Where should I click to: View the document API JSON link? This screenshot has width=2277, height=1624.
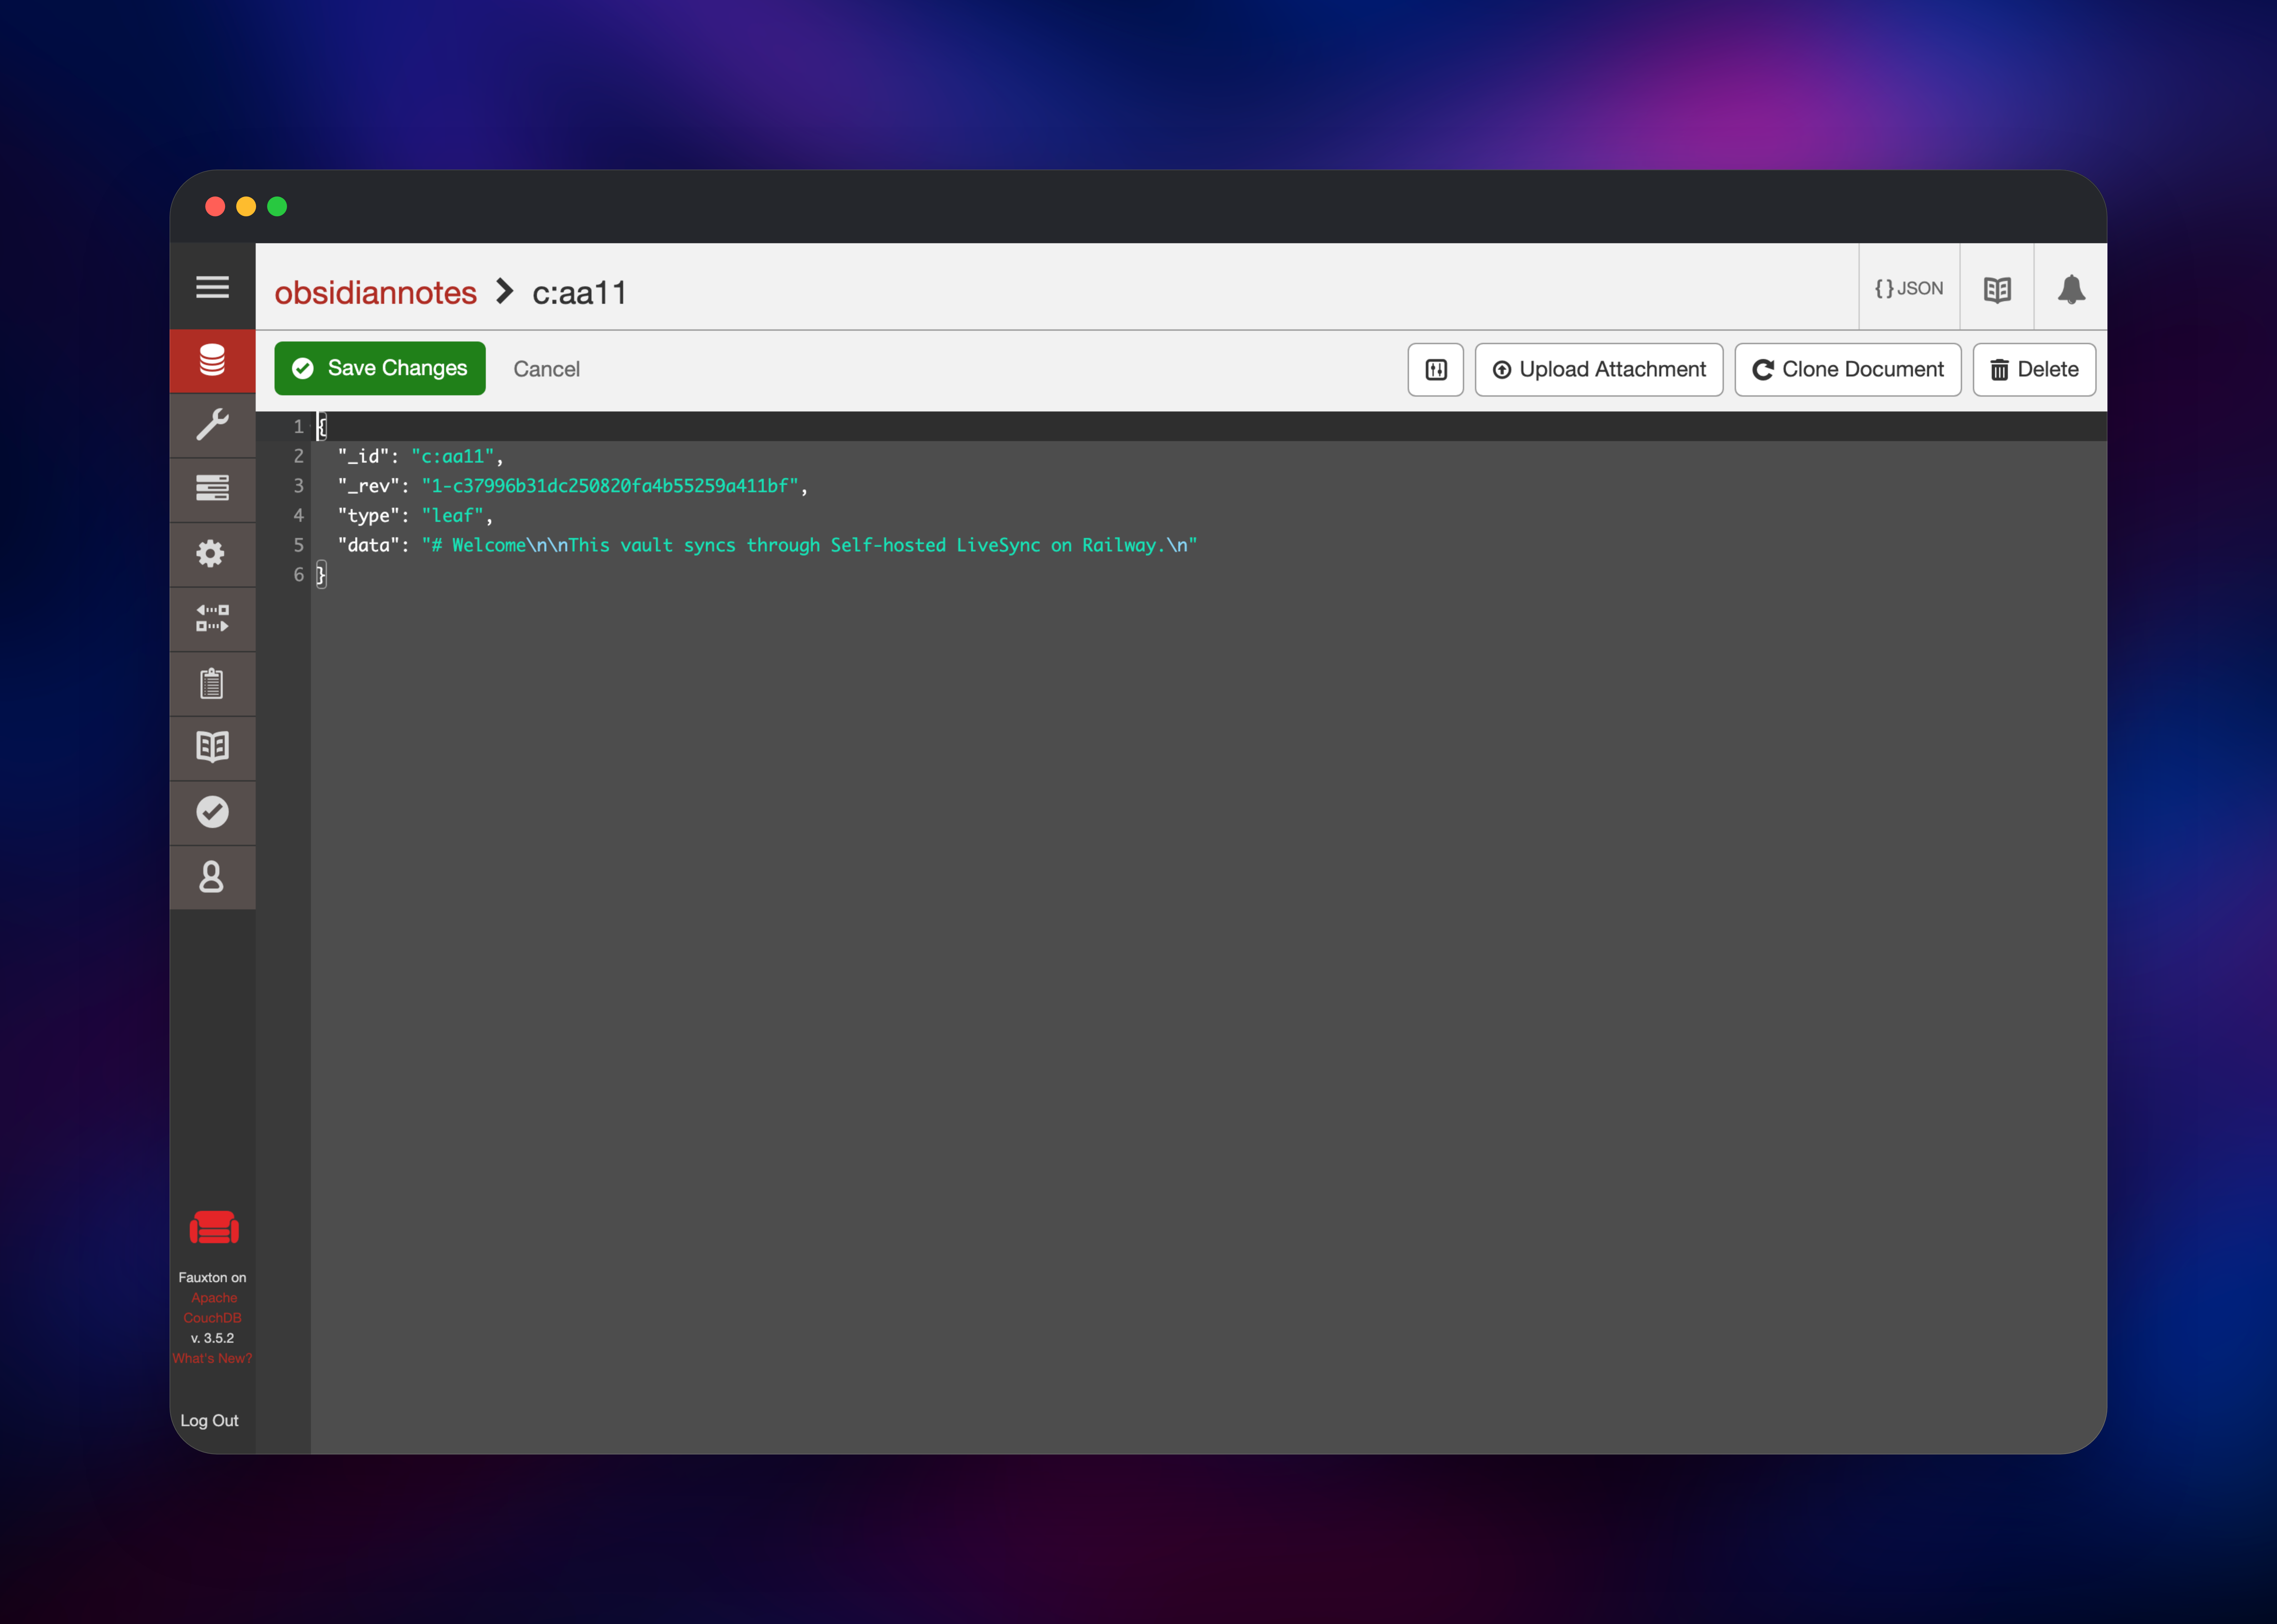(1909, 288)
